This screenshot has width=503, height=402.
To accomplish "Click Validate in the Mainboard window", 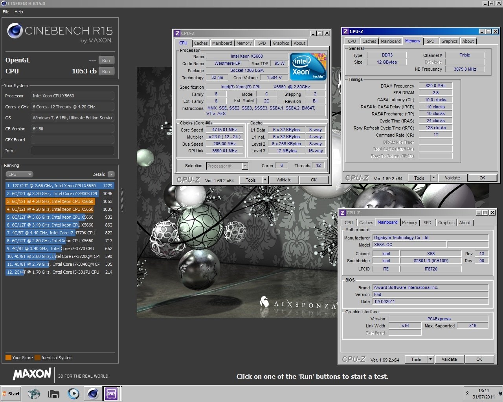I will (449, 359).
